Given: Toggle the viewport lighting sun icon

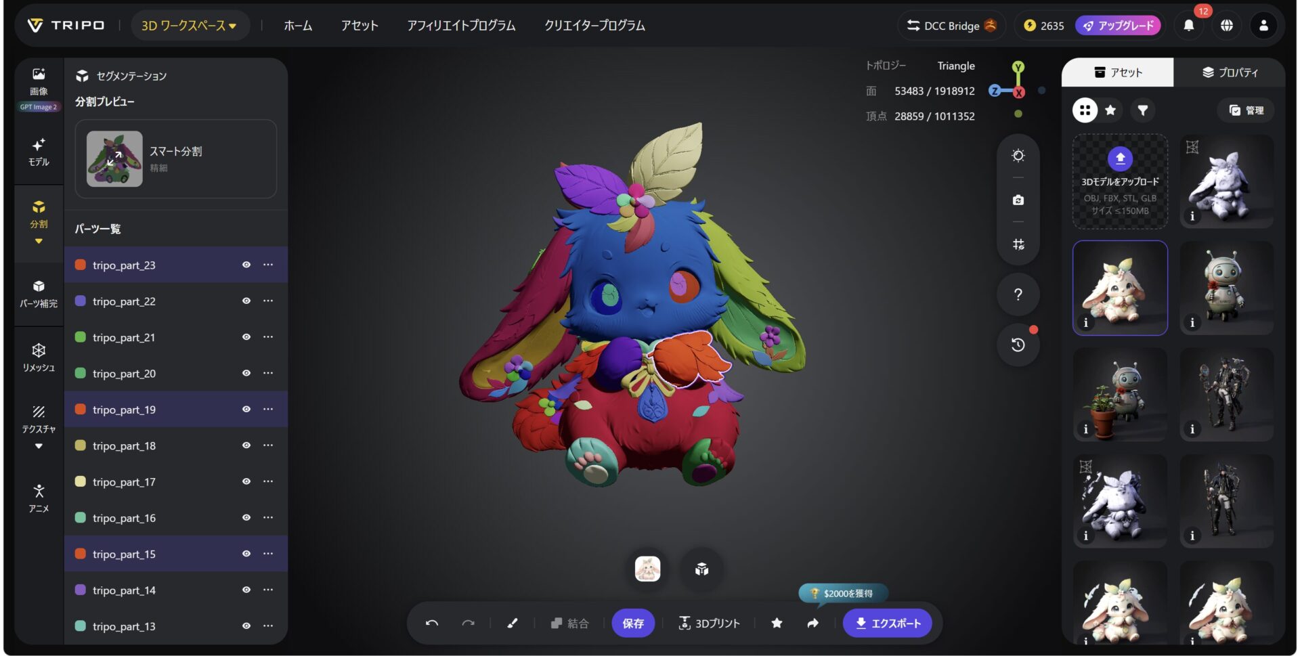Looking at the screenshot, I should click(x=1018, y=156).
